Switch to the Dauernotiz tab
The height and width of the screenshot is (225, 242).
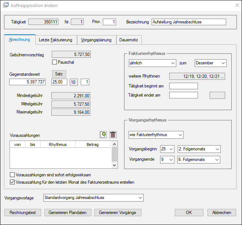(129, 40)
